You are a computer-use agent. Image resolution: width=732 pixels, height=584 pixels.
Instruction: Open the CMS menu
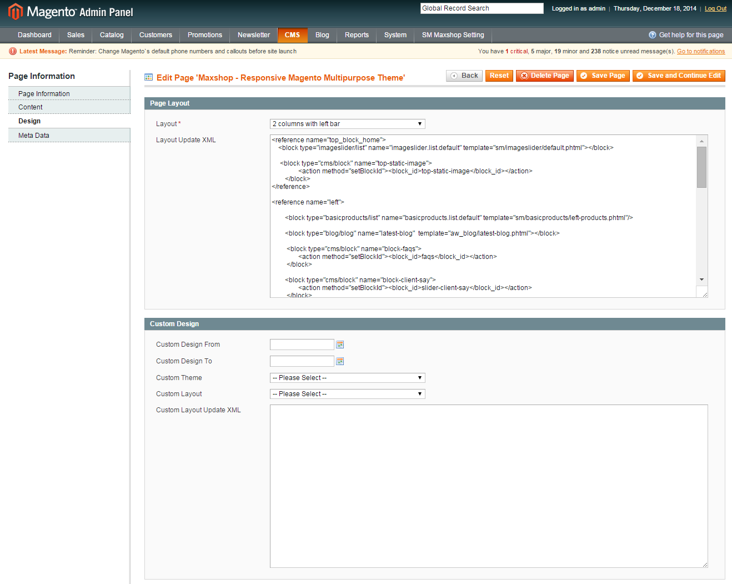click(x=293, y=35)
